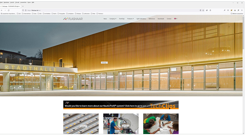Reload the page with the refresh icon

9,10
